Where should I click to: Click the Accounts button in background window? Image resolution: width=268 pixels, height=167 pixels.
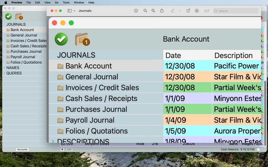[x=22, y=149]
